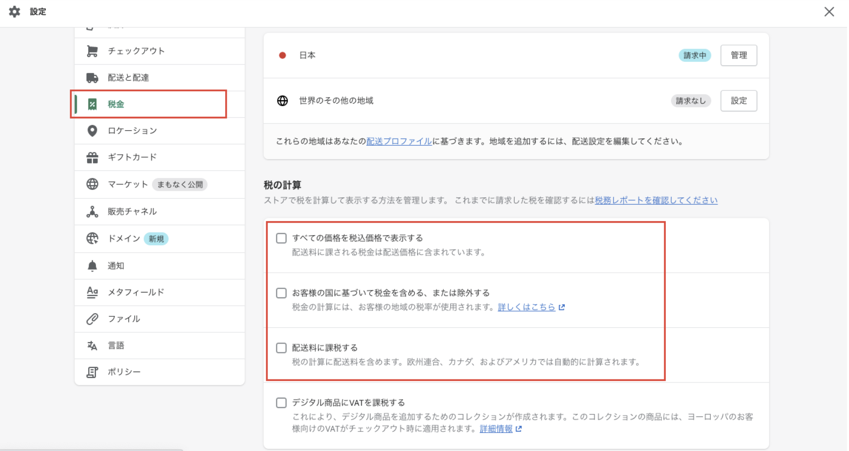Close the settings page with the X

coord(829,12)
